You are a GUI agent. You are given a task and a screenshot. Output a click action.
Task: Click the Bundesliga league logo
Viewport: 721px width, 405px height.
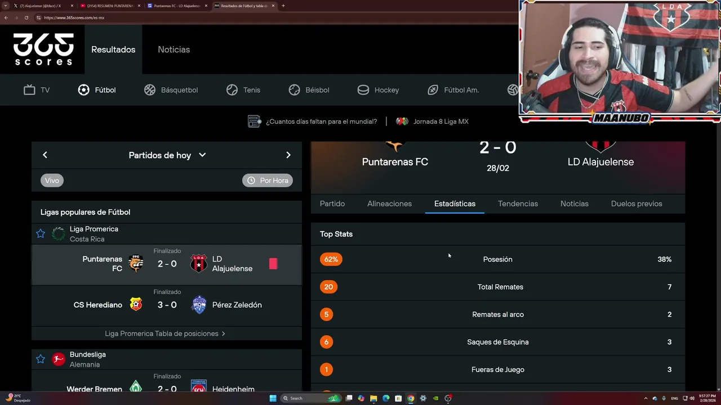coord(59,359)
